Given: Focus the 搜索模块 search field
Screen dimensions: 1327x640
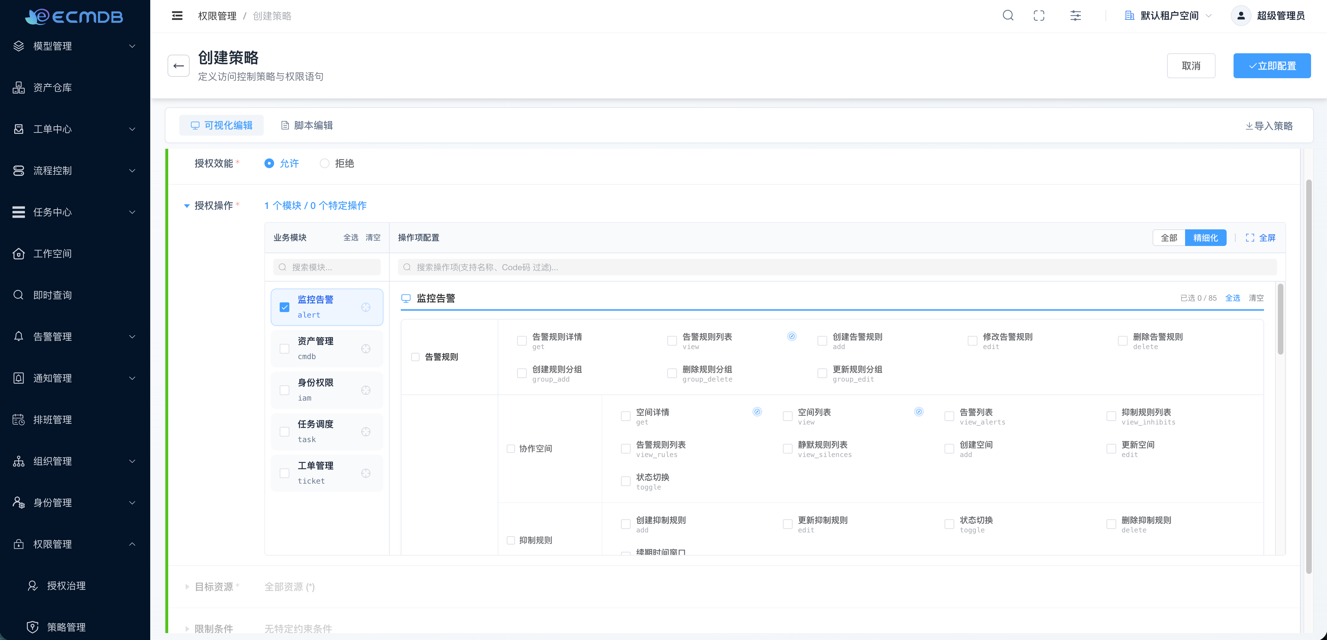Looking at the screenshot, I should pyautogui.click(x=327, y=267).
